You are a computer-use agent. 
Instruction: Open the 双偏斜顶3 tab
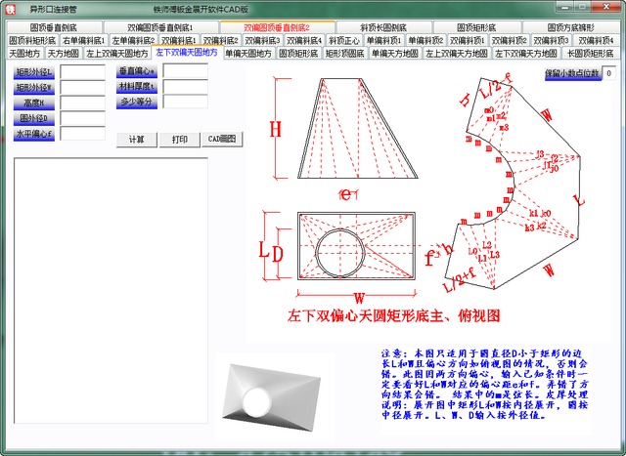click(x=551, y=41)
